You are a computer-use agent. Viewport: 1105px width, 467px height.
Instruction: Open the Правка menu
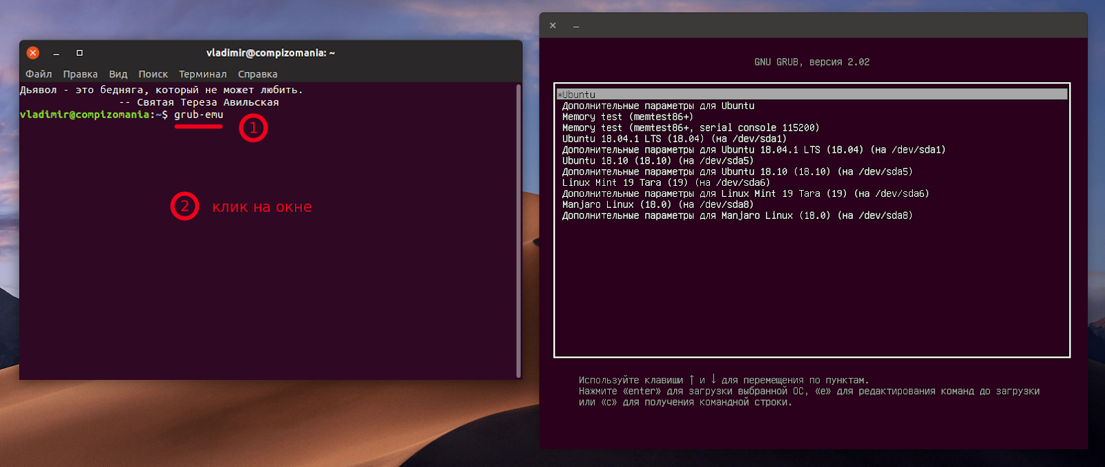pyautogui.click(x=80, y=74)
